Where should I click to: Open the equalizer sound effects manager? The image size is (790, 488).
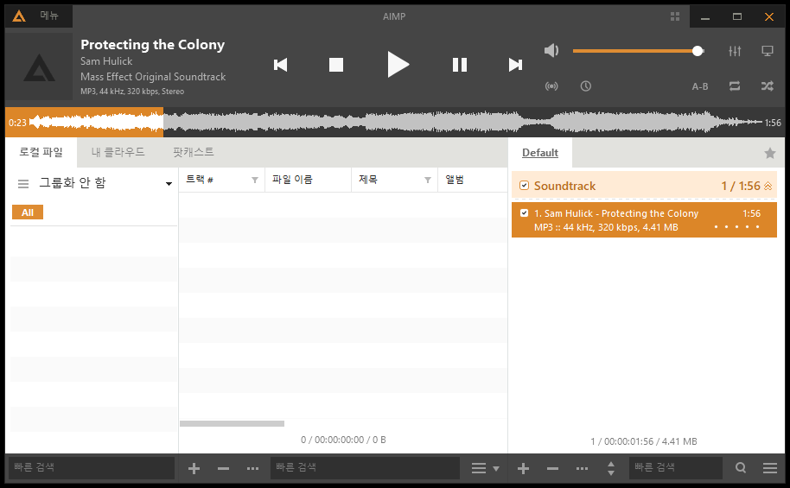(735, 51)
